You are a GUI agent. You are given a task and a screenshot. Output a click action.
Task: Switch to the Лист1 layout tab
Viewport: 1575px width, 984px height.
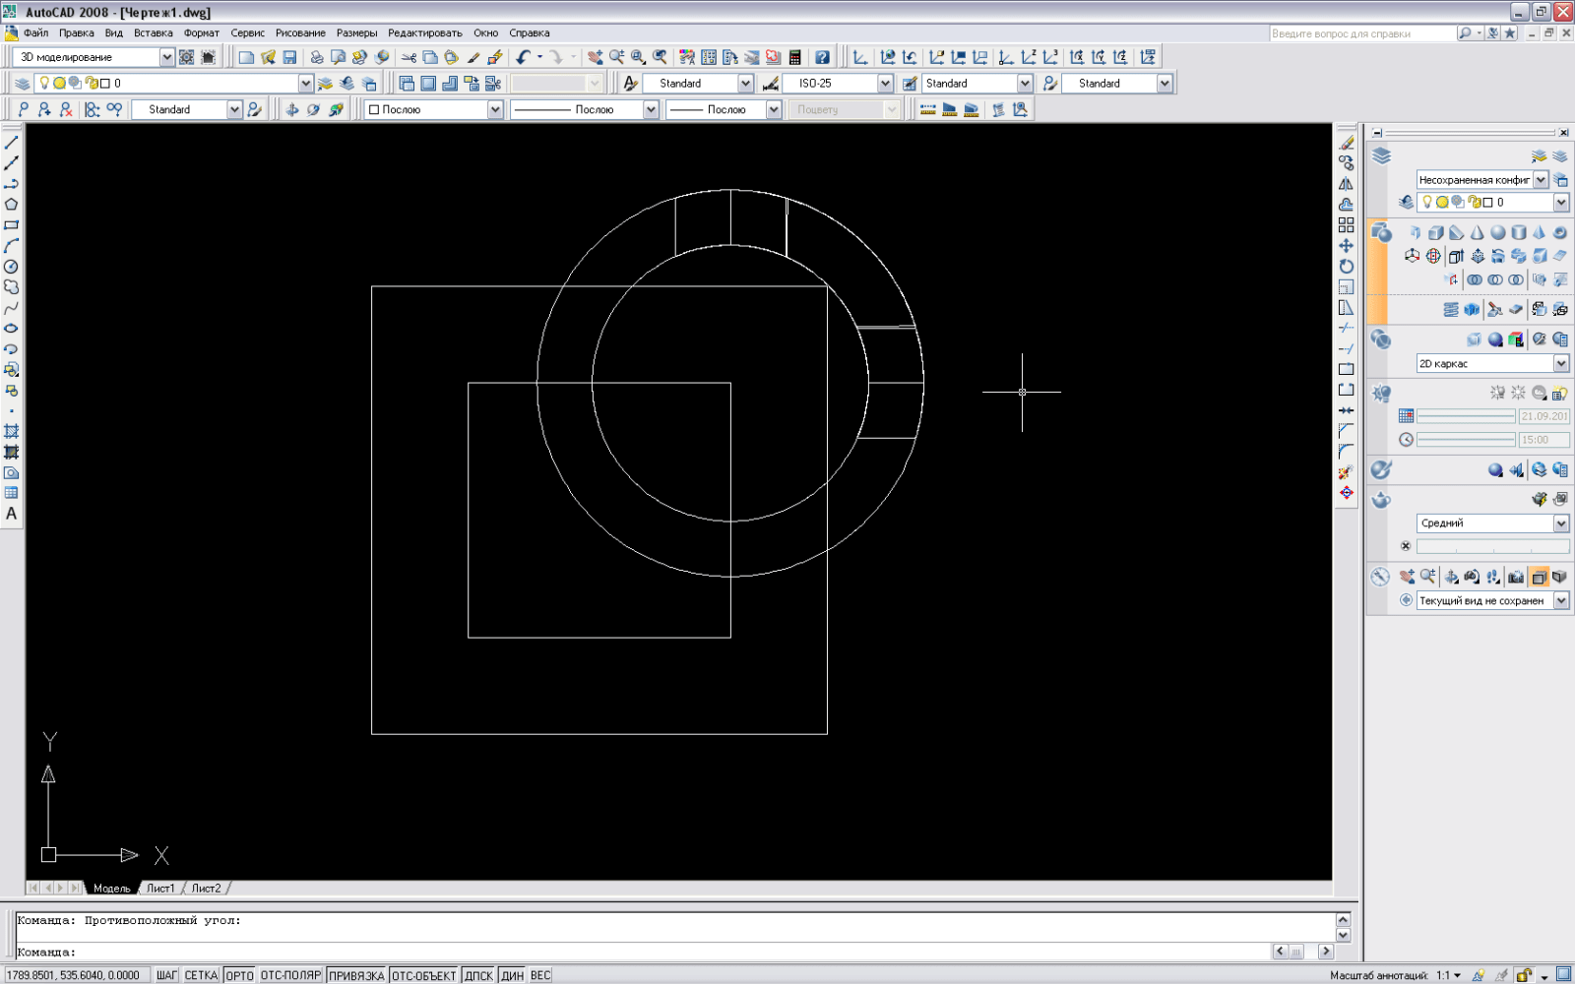click(x=160, y=888)
